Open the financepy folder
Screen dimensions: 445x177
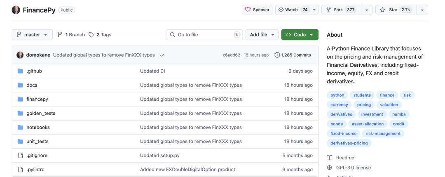37,99
